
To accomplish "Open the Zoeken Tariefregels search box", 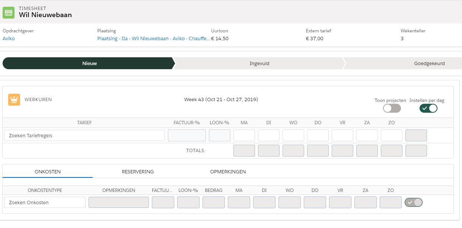I will pyautogui.click(x=85, y=135).
